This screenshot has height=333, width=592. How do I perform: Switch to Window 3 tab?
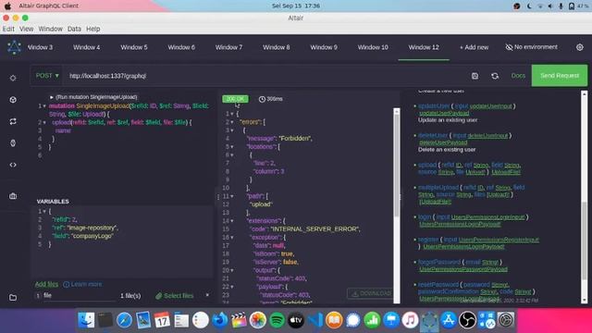tap(40, 47)
